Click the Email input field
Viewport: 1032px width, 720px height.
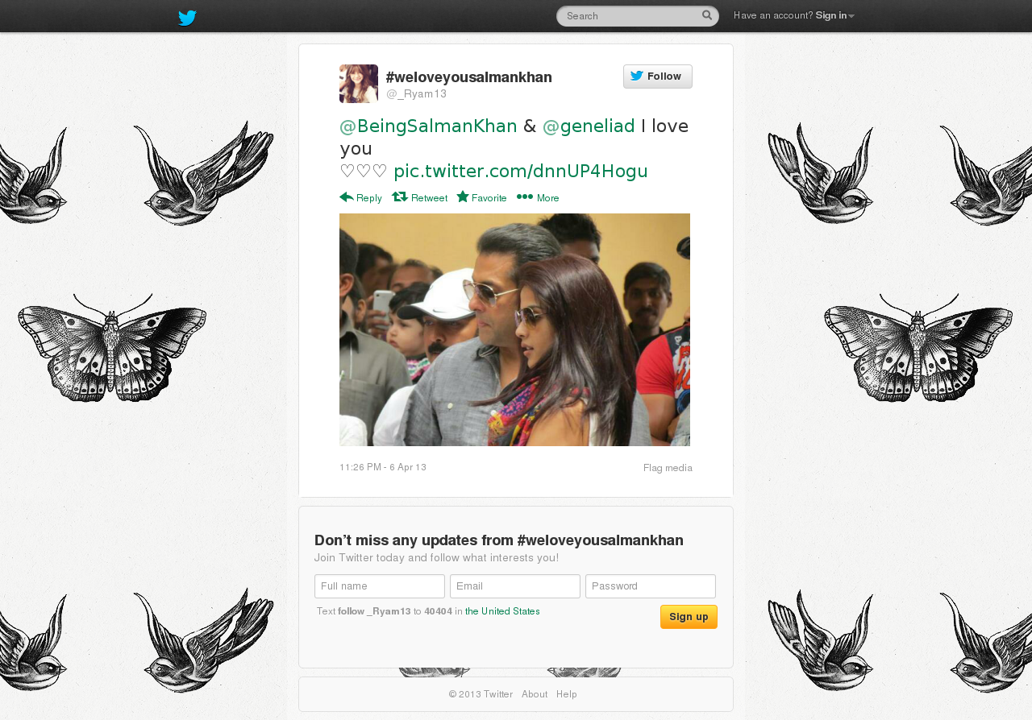(515, 586)
